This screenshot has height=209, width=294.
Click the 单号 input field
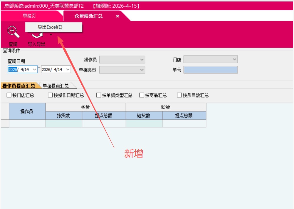click(210, 70)
